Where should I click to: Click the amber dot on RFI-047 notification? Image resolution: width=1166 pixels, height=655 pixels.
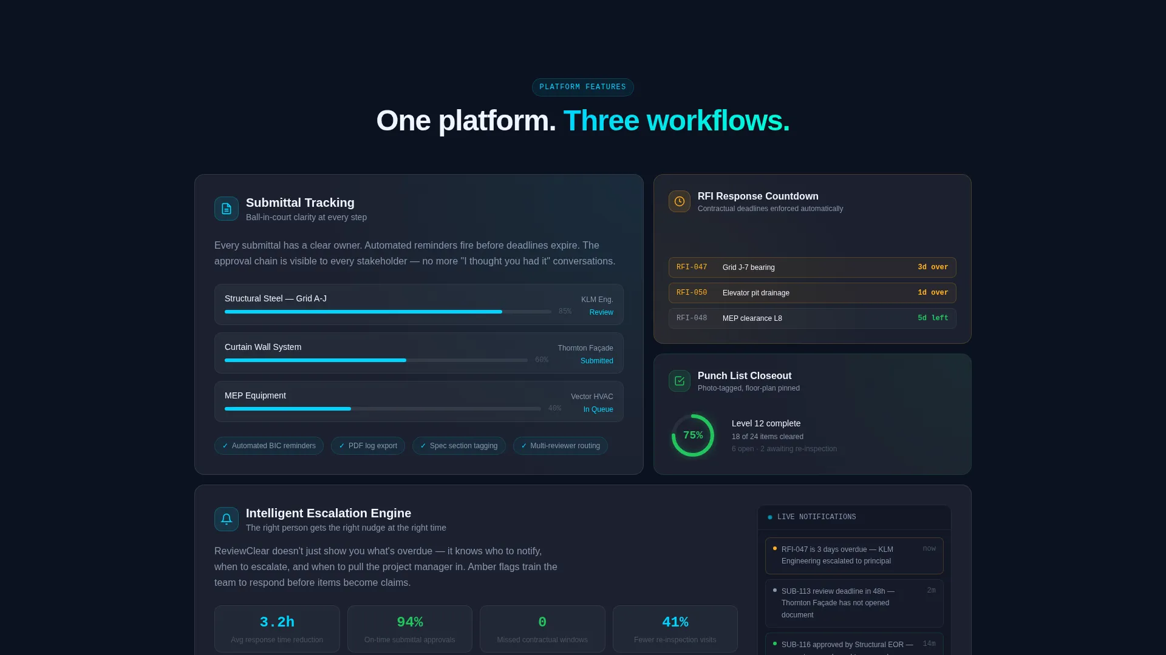775,548
